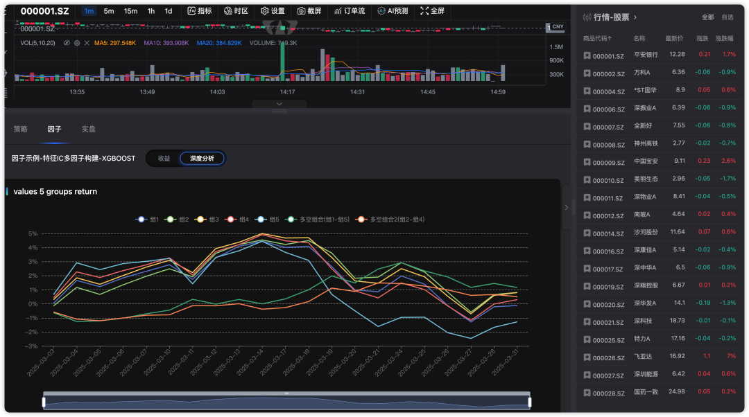Select the 5m timeframe button

tap(109, 11)
